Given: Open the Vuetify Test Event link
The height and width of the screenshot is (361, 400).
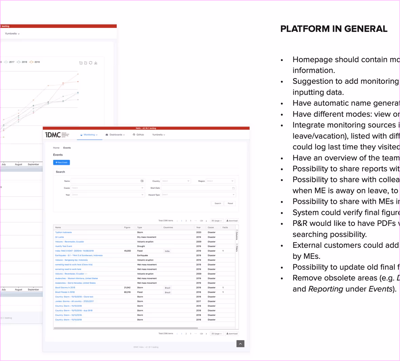Looking at the screenshot, I should (x=63, y=246).
